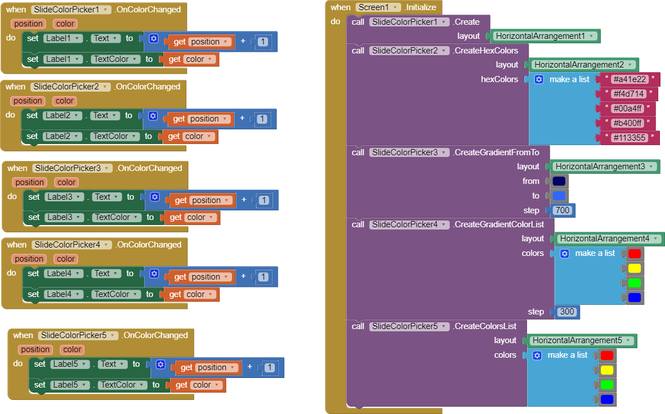
Task: Select the blue 'to' gradient color swatch
Action: tap(559, 196)
